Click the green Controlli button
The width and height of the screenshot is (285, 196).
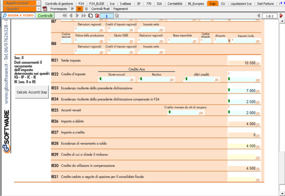[x=45, y=16]
